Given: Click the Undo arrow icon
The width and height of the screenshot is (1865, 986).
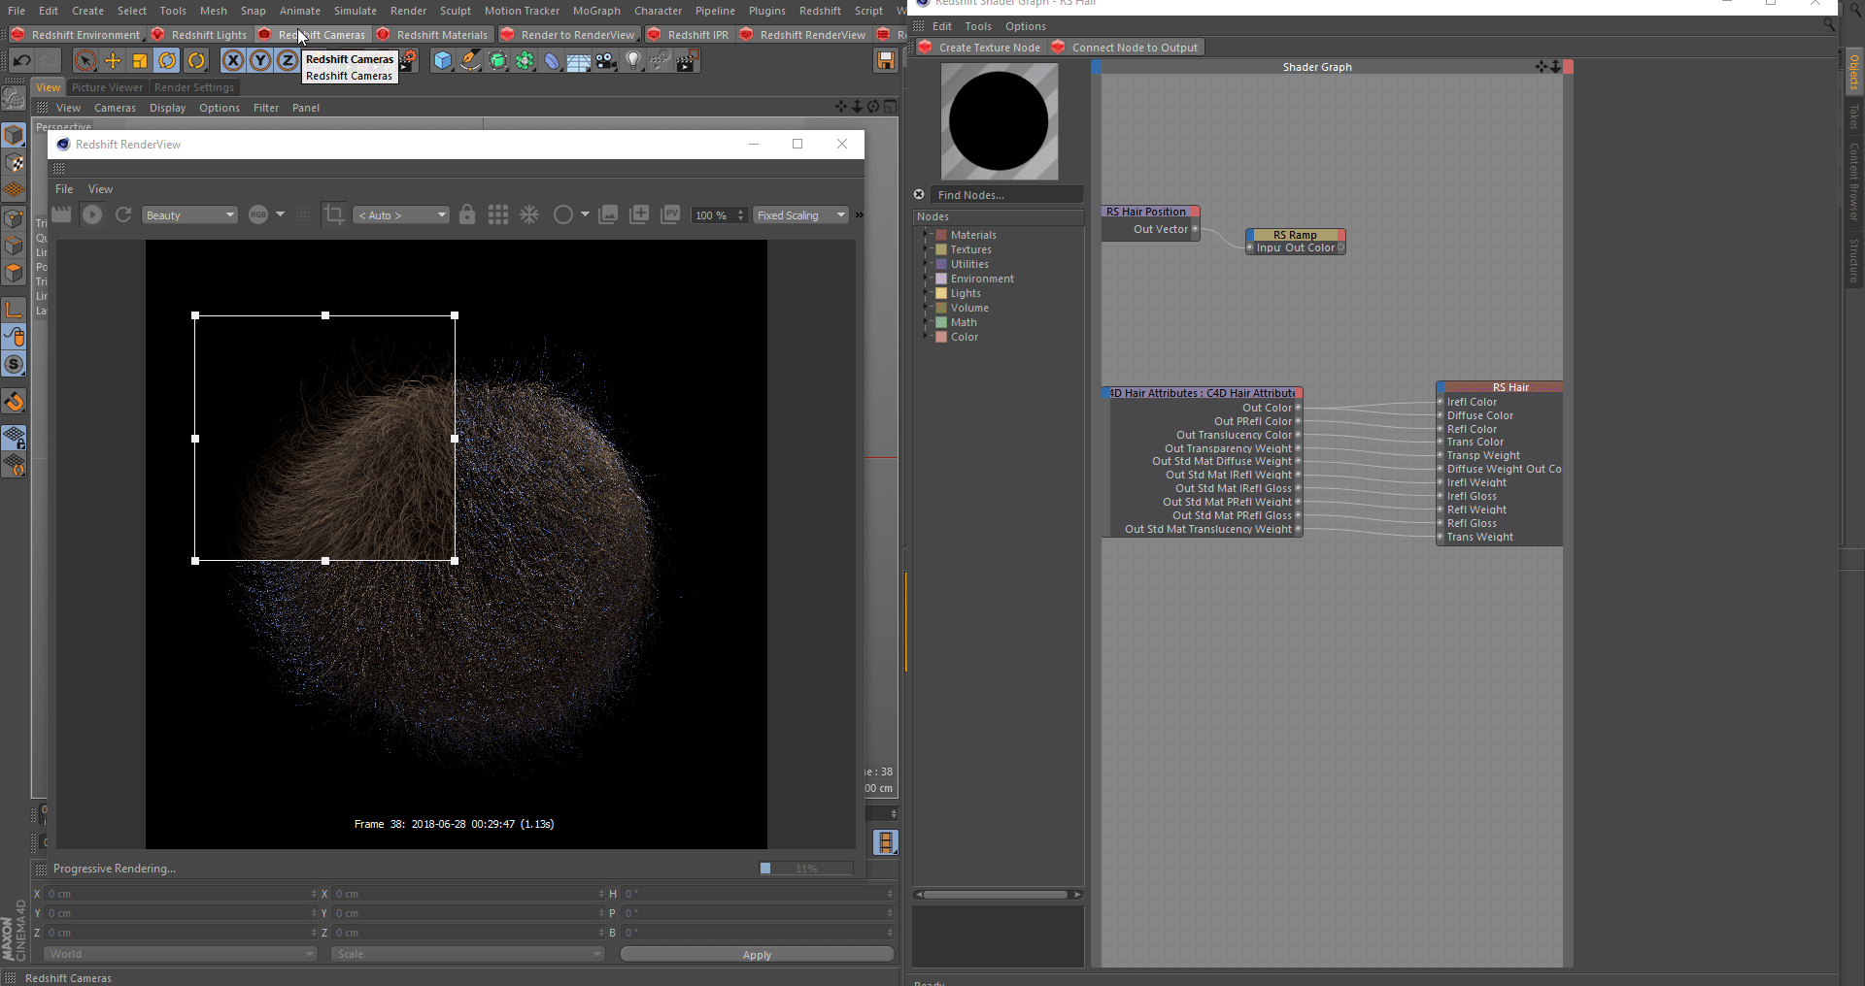Looking at the screenshot, I should point(21,61).
